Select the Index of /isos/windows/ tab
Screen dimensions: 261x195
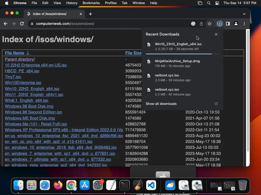(54, 14)
